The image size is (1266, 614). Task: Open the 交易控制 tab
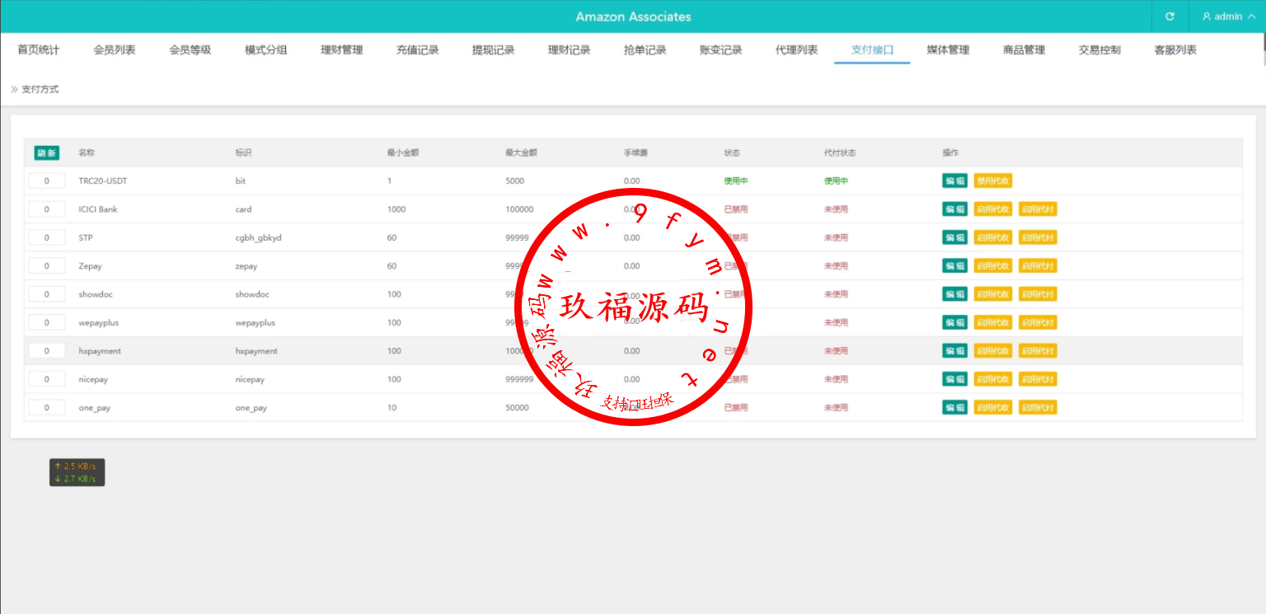pyautogui.click(x=1100, y=50)
